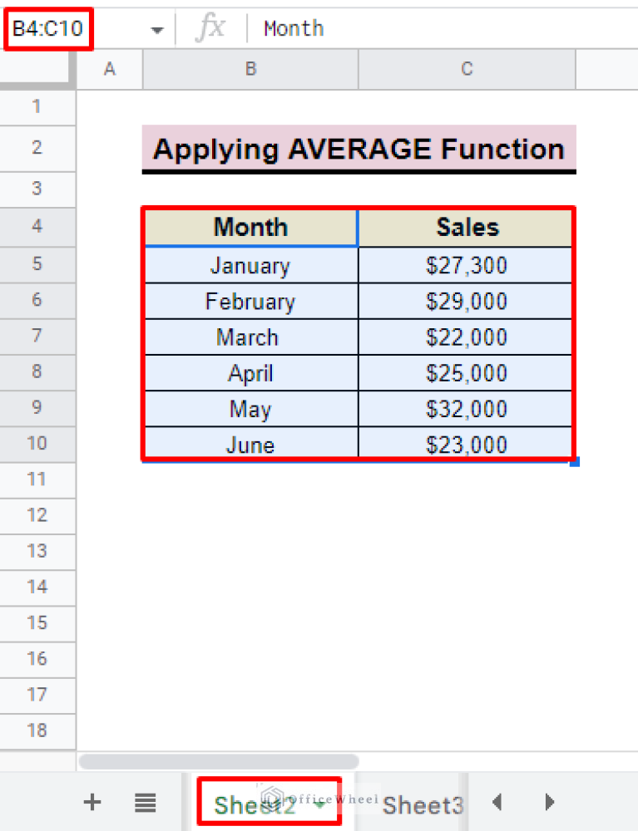The height and width of the screenshot is (831, 638).
Task: Switch to the Sheet3 tab
Action: point(423,804)
